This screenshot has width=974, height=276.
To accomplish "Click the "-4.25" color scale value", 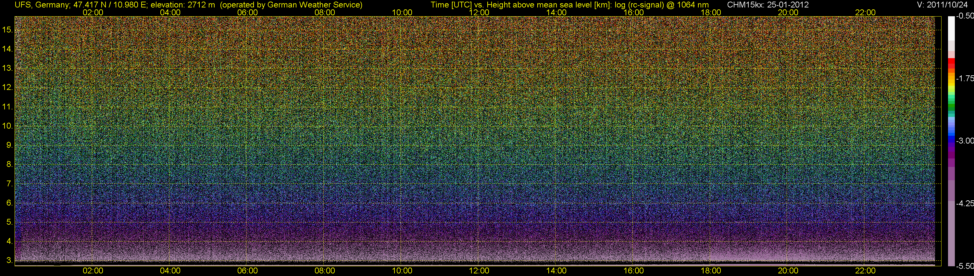I will click(965, 203).
